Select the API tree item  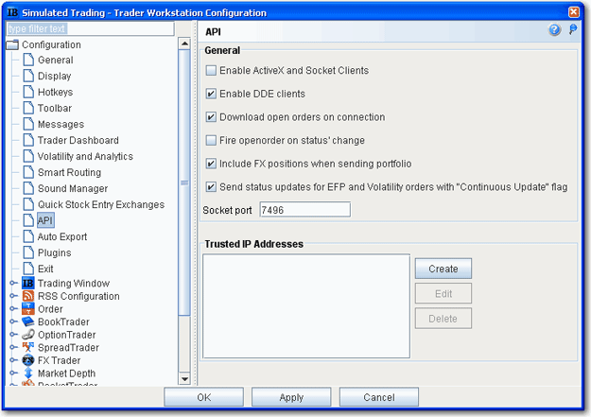click(x=45, y=220)
